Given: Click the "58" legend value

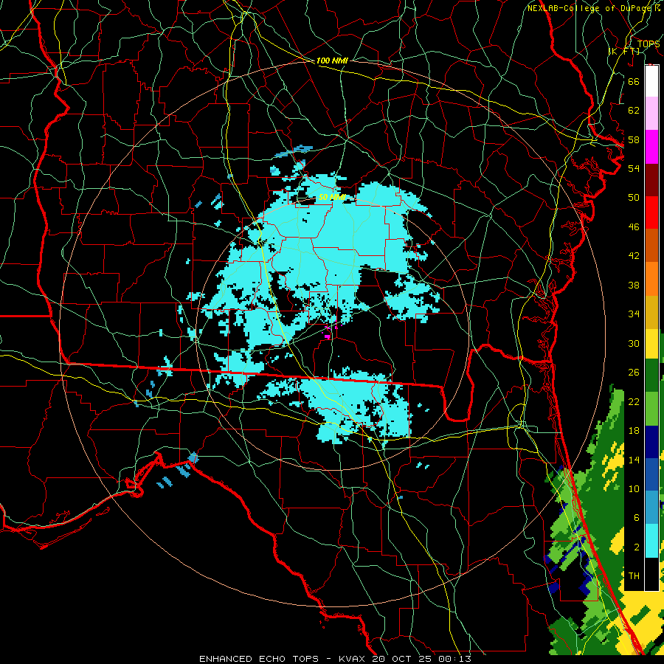Looking at the screenshot, I should click(x=634, y=139).
